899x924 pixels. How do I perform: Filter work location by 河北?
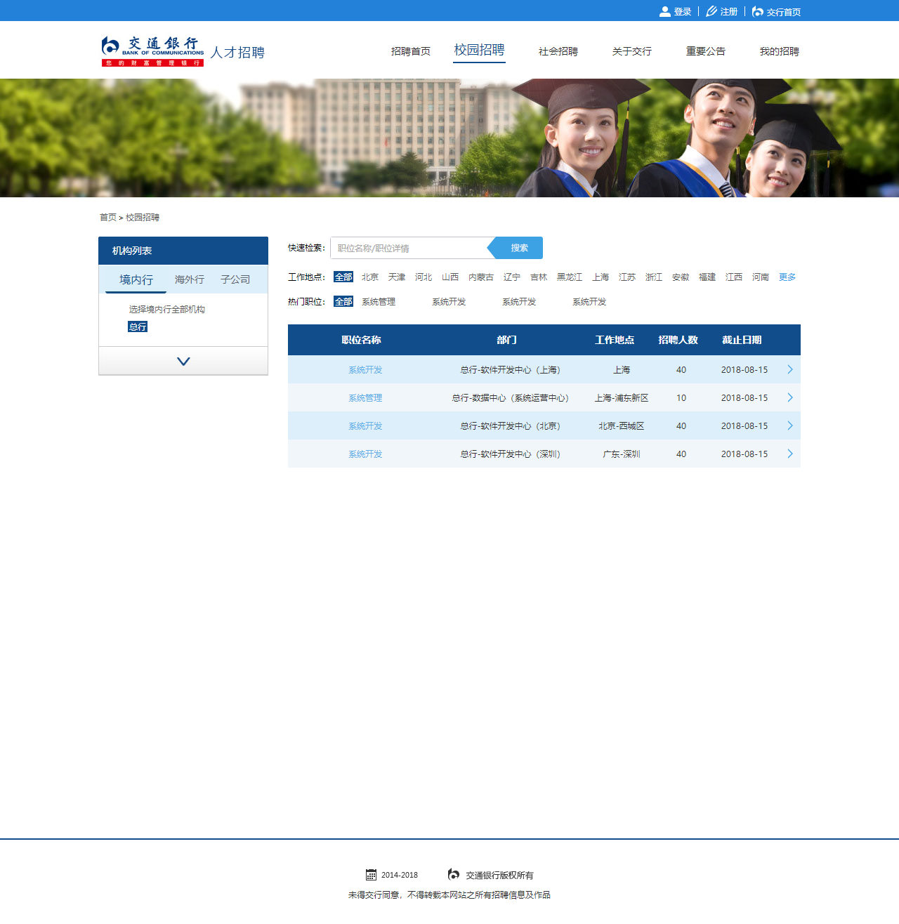[424, 277]
